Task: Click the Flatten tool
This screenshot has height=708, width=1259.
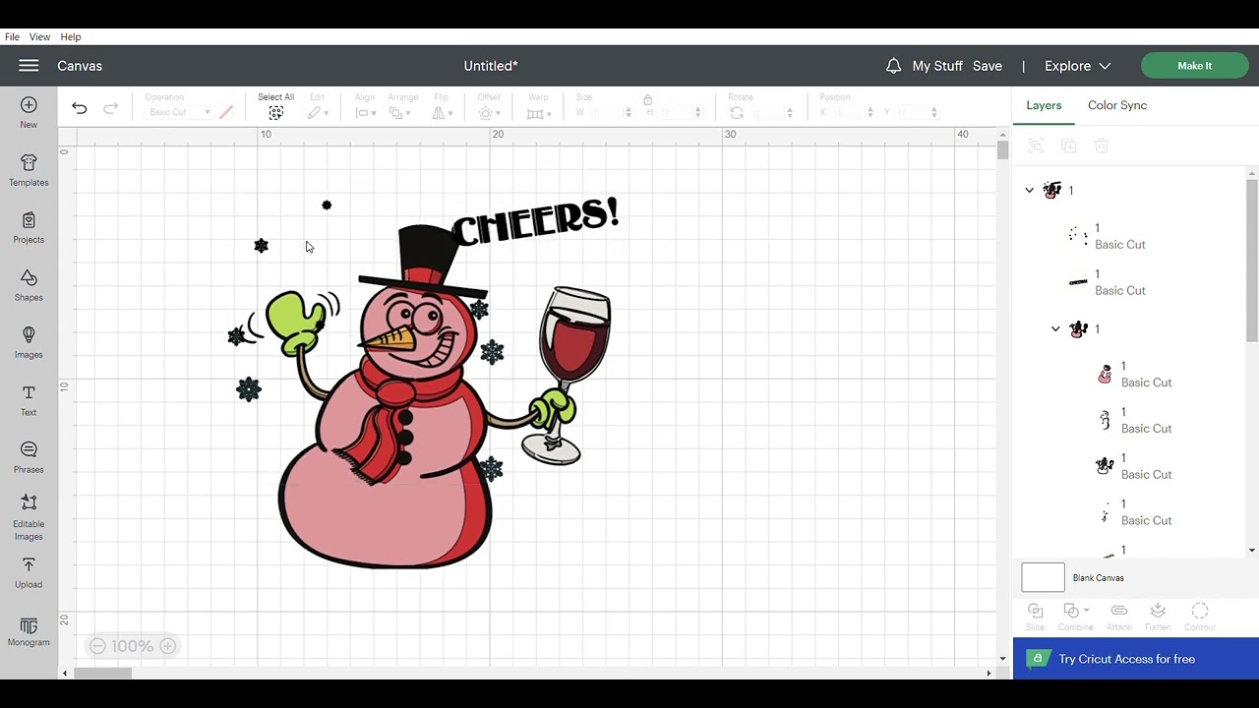Action: tap(1158, 617)
